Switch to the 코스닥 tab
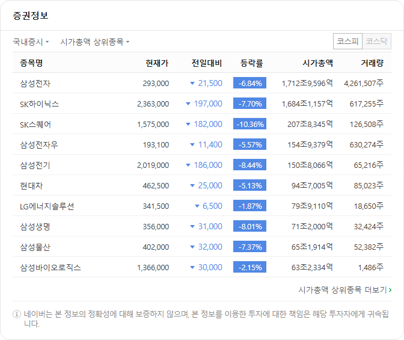 pyautogui.click(x=377, y=42)
